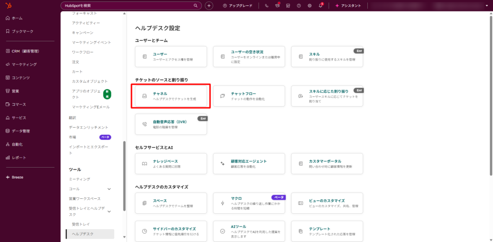Image resolution: width=493 pixels, height=242 pixels.
Task: Click the HubSpotを検索 search field
Action: pos(131,6)
